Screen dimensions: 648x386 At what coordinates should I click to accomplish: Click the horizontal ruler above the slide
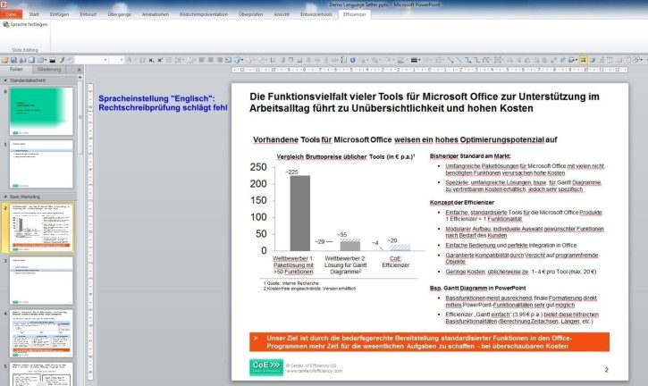pyautogui.click(x=430, y=70)
